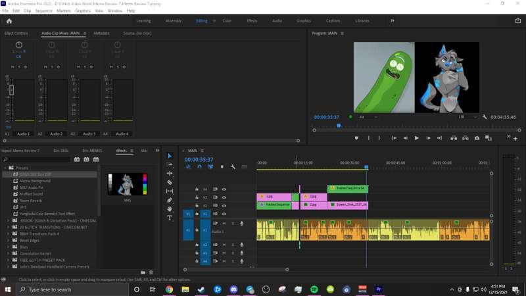Select the Pen tool
The height and width of the screenshot is (296, 526).
170,200
